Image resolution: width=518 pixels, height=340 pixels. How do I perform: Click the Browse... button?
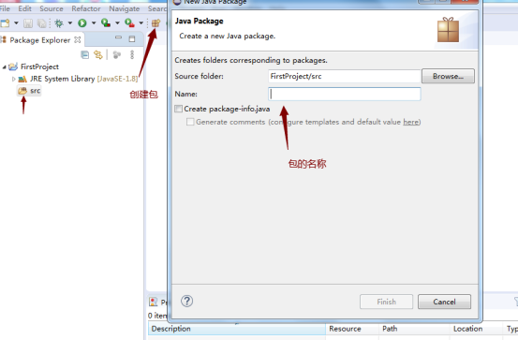448,76
